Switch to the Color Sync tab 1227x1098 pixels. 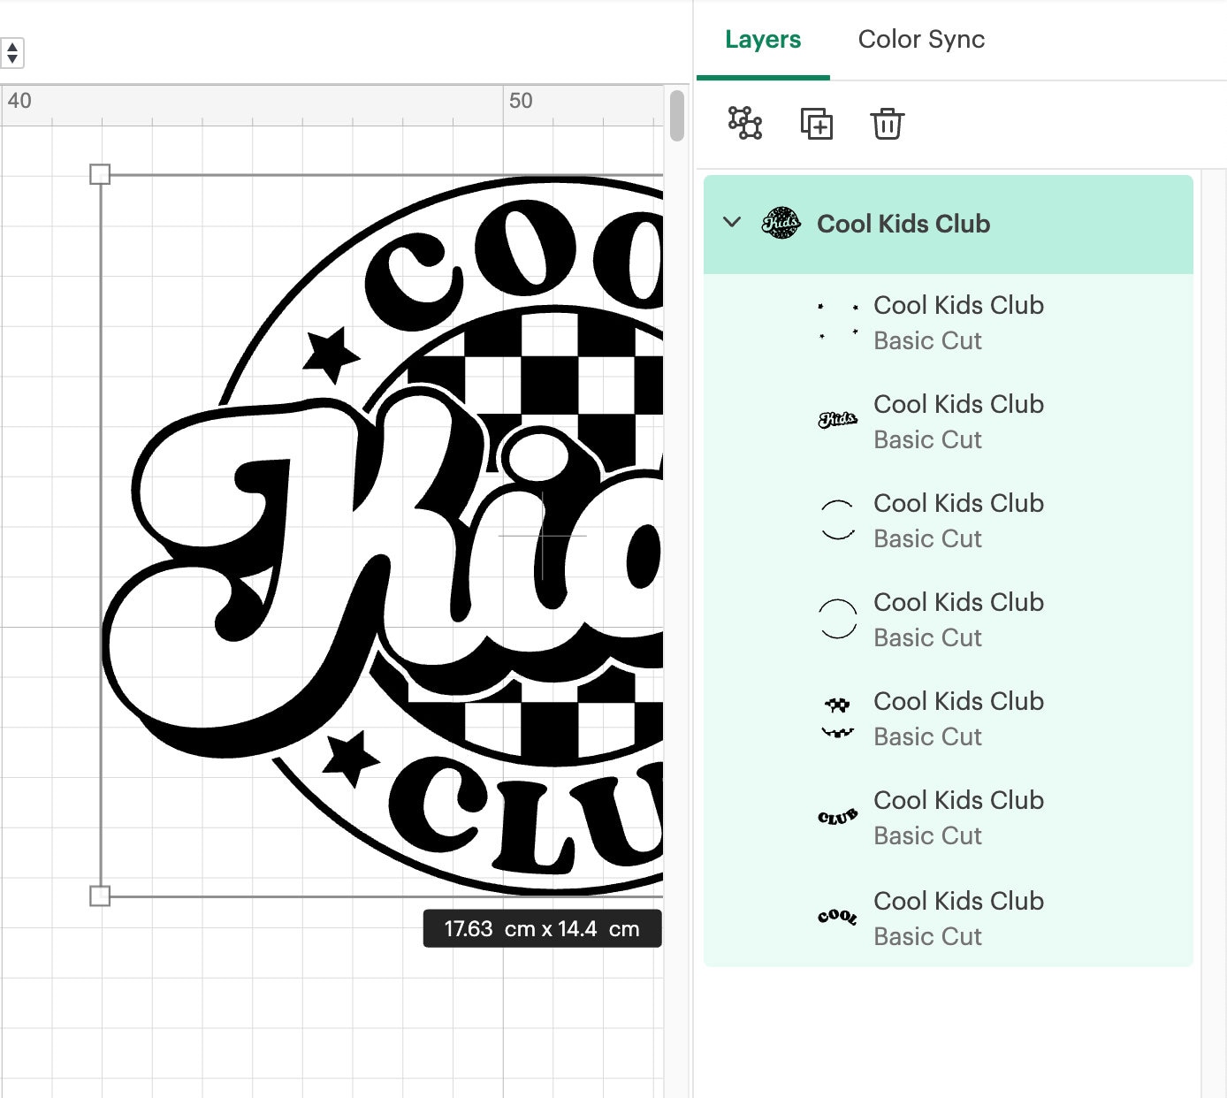tap(921, 39)
